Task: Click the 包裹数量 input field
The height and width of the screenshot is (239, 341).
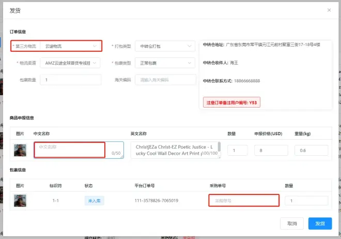Action: tap(71, 80)
